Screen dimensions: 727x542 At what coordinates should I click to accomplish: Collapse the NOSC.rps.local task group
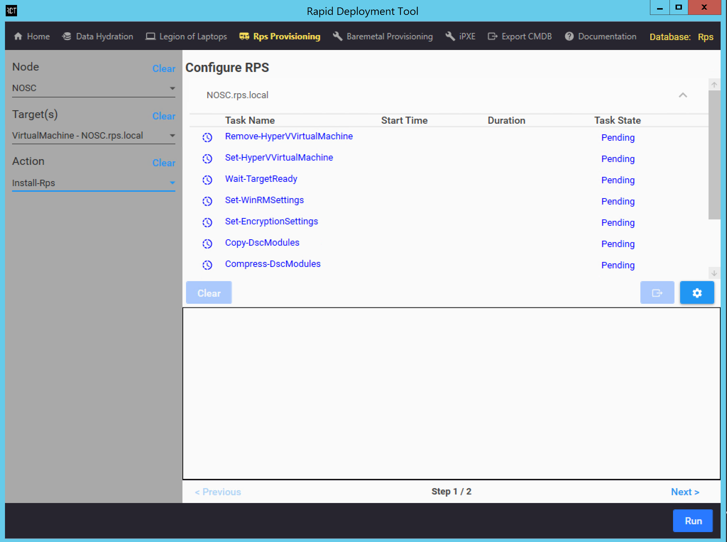point(683,95)
